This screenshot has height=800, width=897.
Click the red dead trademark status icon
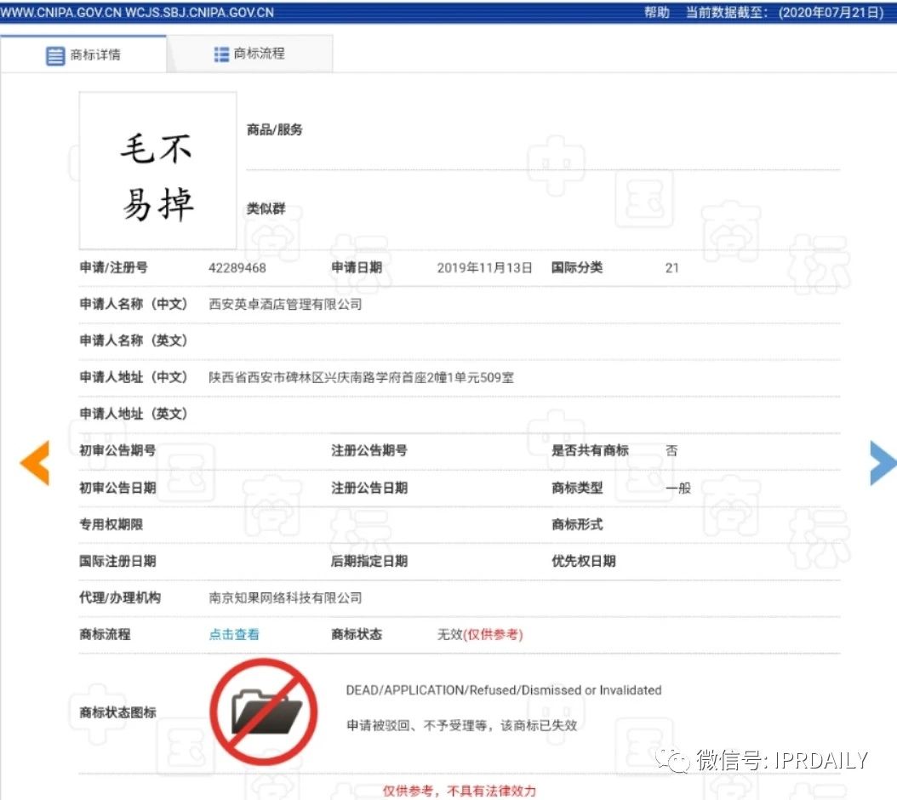pos(266,709)
